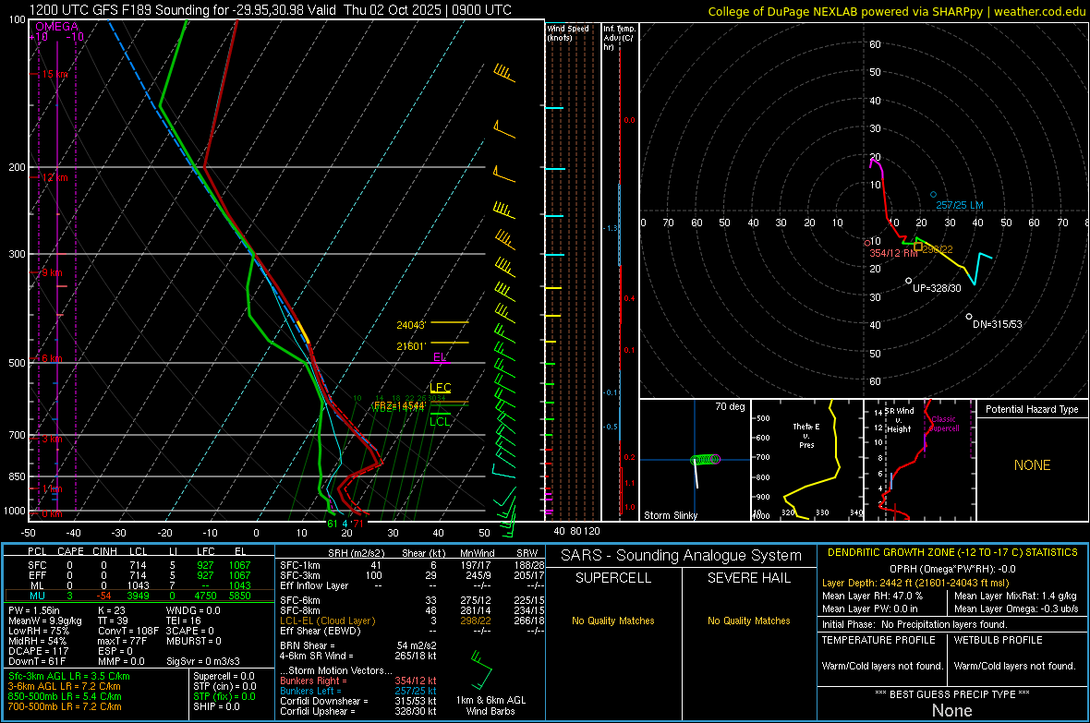Click the 700-500mb LR = 7.2 C/km line
This screenshot has height=723, width=1090.
pos(65,707)
